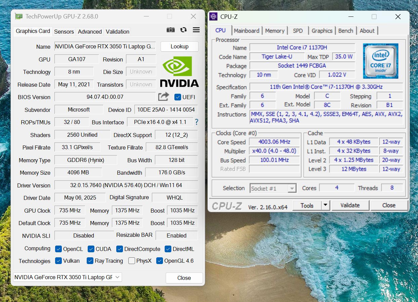Viewport: 418px width, 302px height.
Task: Click the GPU-Z title bar app icon
Action: click(x=19, y=16)
